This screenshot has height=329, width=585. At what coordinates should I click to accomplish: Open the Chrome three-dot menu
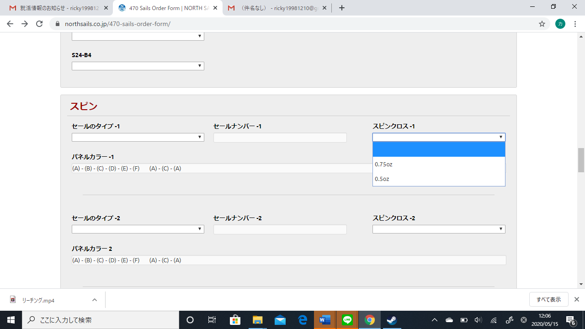[x=575, y=24]
